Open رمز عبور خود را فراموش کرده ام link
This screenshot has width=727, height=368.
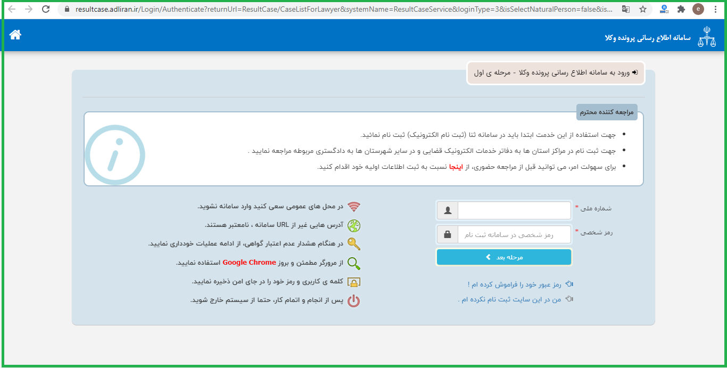coord(515,284)
